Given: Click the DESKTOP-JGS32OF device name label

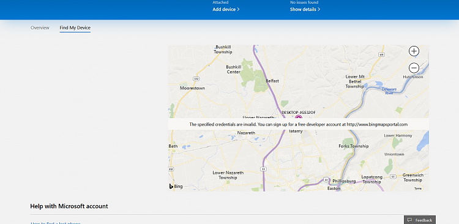Looking at the screenshot, I should [x=299, y=113].
